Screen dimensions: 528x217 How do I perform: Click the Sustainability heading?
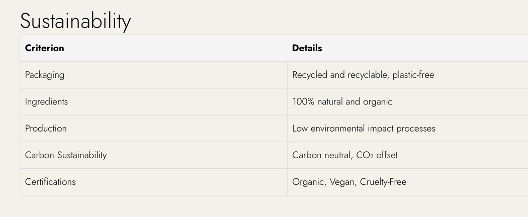pos(75,21)
